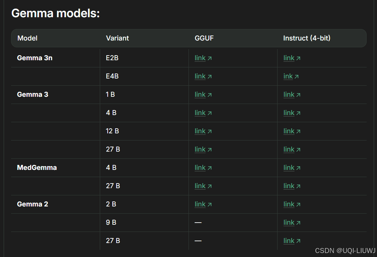
Task: Click the Instruct (4-bit) column header
Action: [x=307, y=38]
